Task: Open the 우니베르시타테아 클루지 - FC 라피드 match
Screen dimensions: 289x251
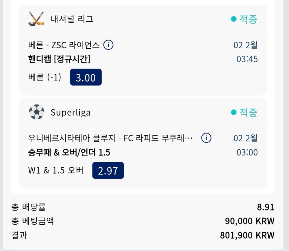Action: (x=110, y=138)
